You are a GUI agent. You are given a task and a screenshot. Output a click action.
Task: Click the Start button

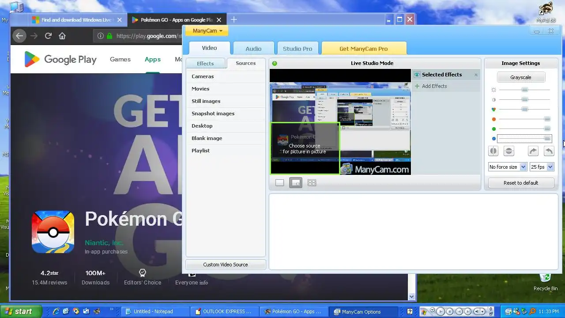point(21,311)
